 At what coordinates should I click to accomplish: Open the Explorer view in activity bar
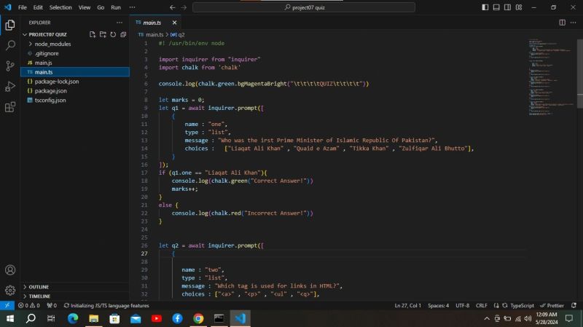coord(10,25)
